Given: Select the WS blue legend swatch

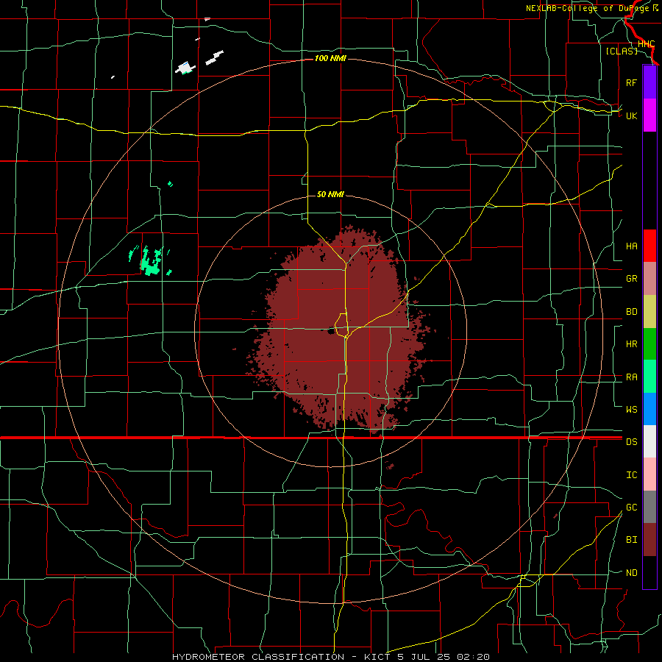Looking at the screenshot, I should point(649,409).
